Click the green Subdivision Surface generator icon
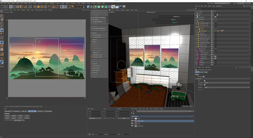 point(95,7)
